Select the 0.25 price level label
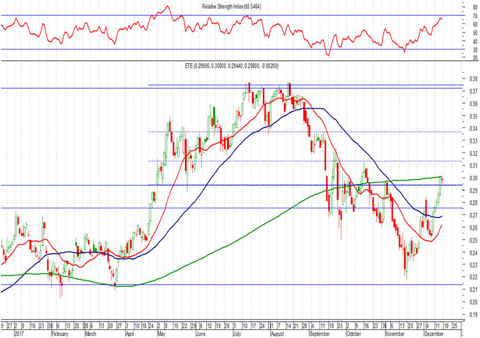 [x=474, y=240]
